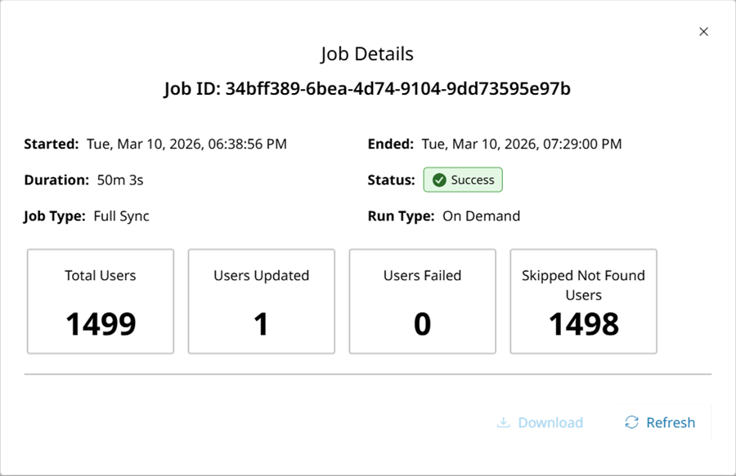Select the Users Updated card
736x476 pixels.
(x=262, y=301)
